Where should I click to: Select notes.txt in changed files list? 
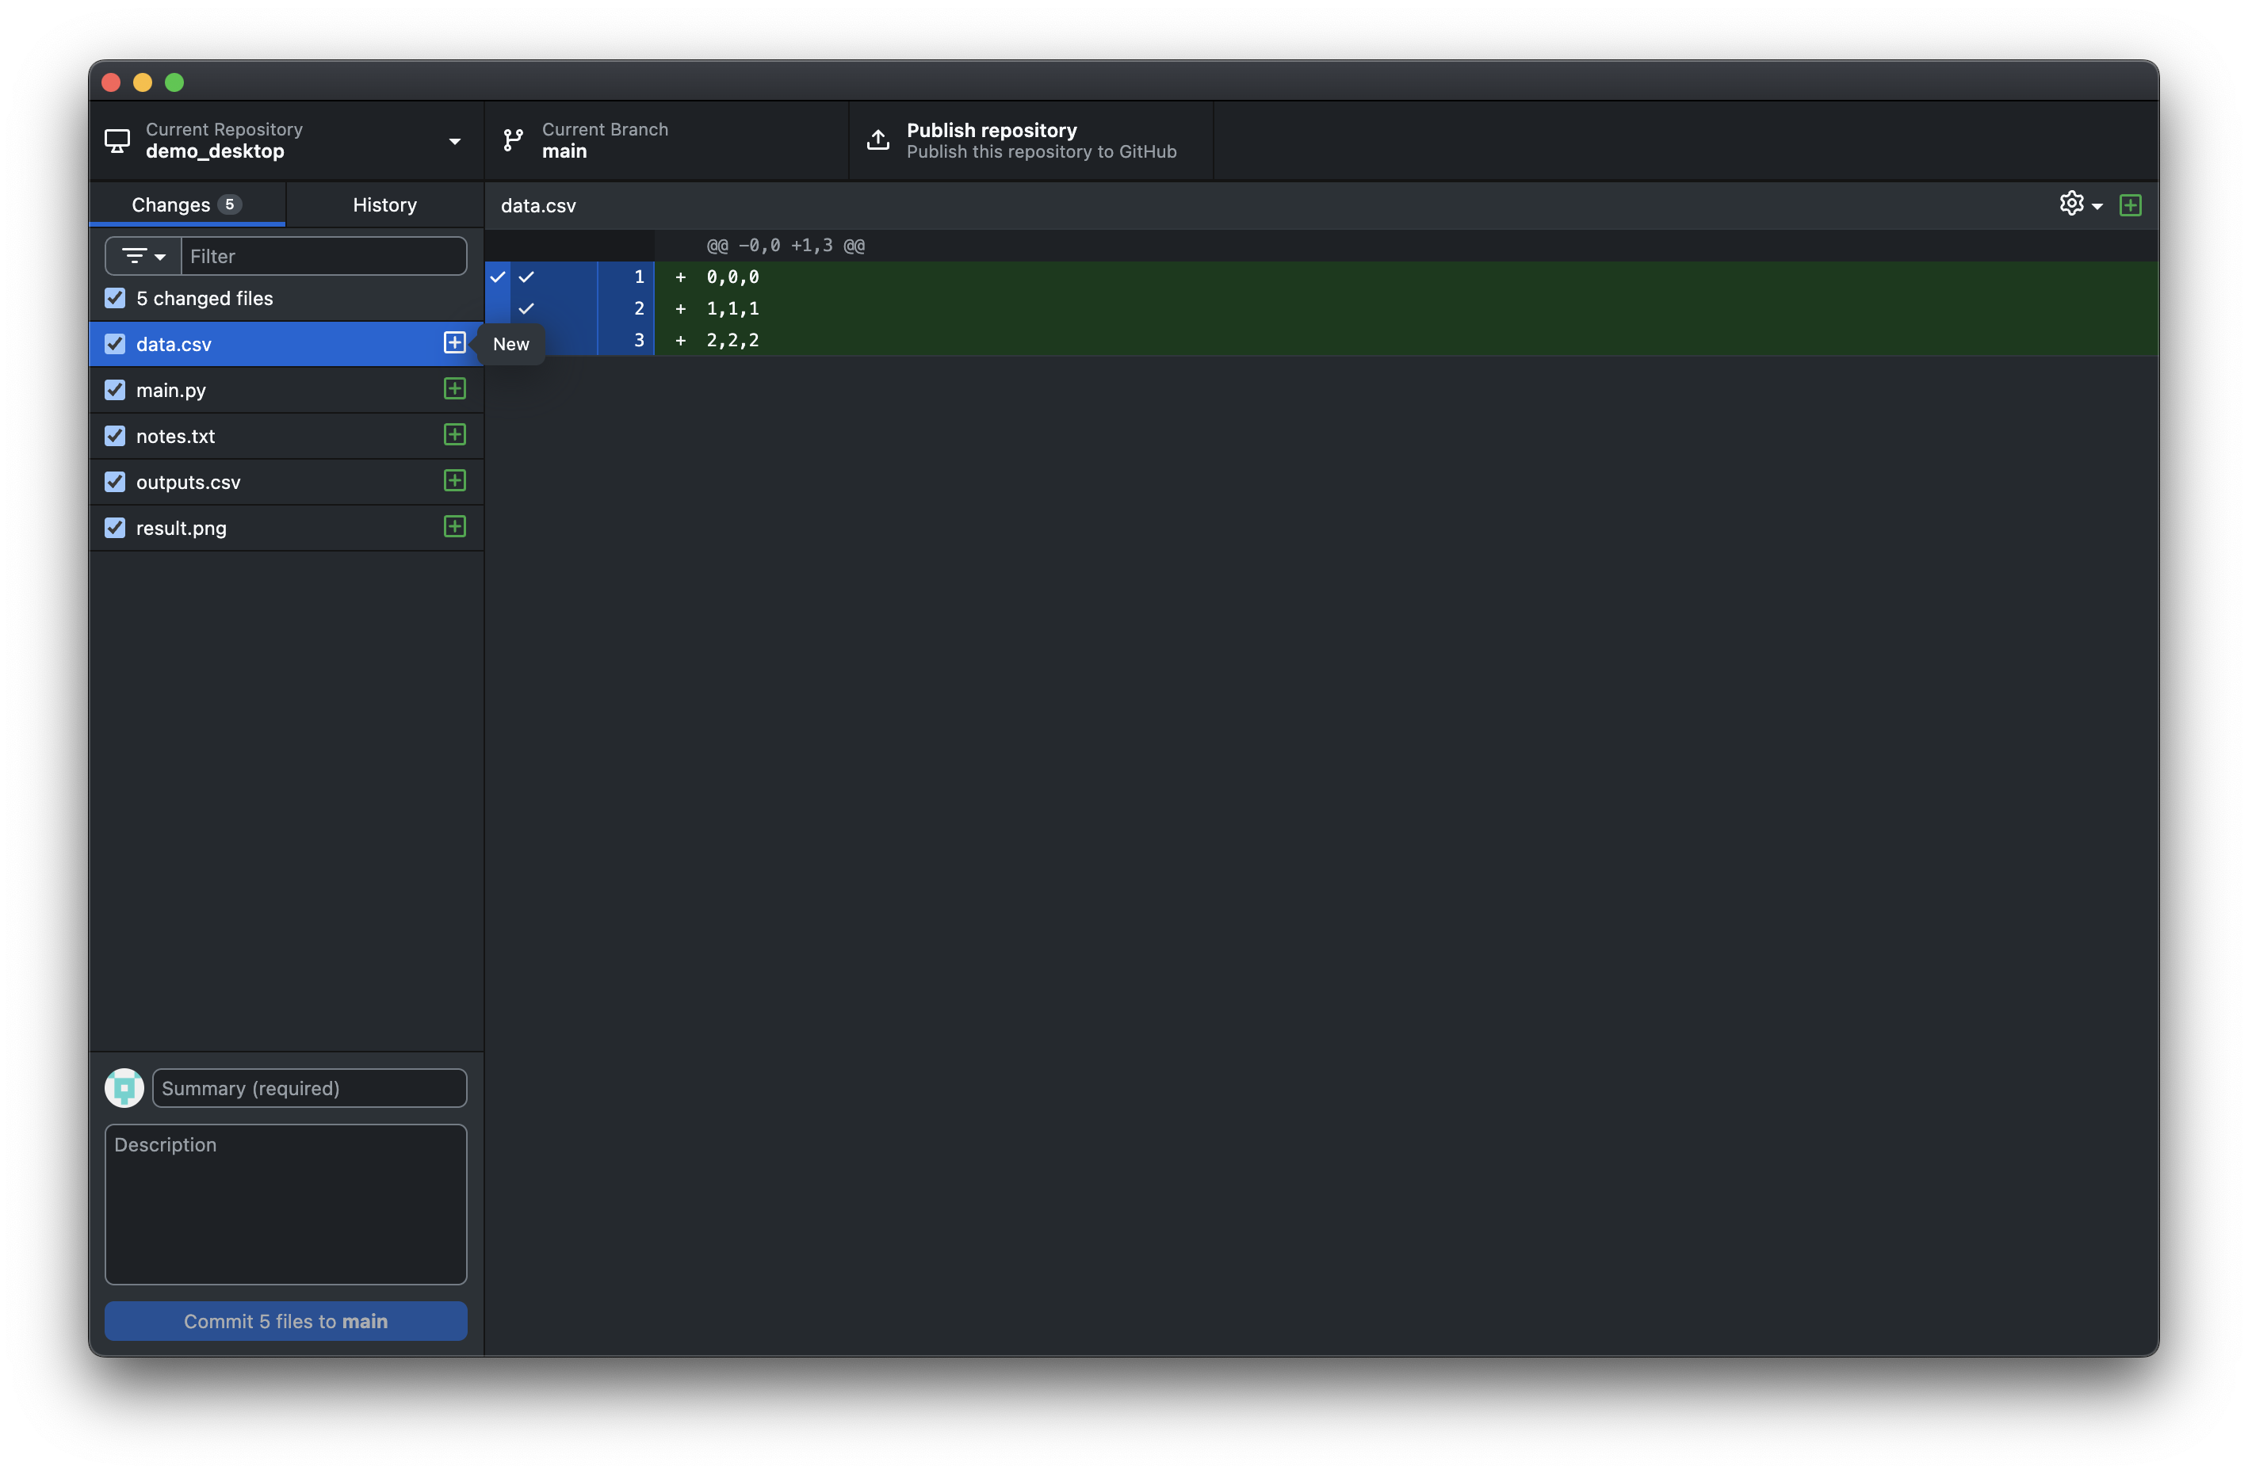coord(286,436)
